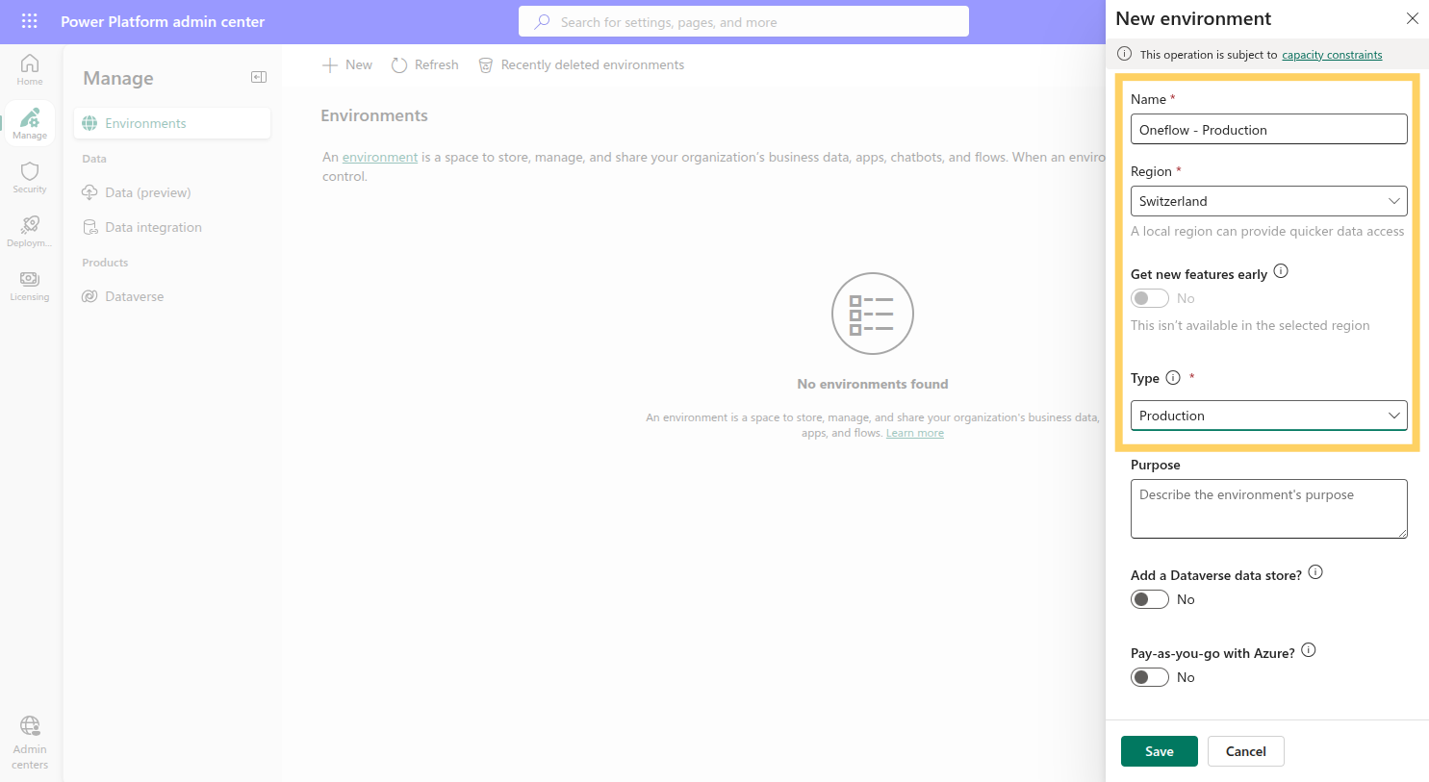Open Recently deleted environments
The height and width of the screenshot is (782, 1429).
coord(581,64)
